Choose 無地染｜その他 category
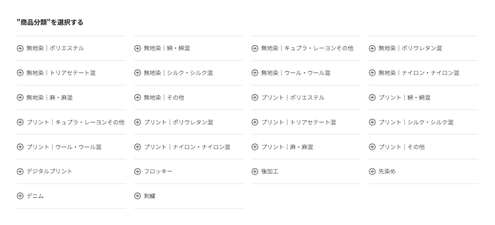This screenshot has height=225, width=495. (x=189, y=97)
